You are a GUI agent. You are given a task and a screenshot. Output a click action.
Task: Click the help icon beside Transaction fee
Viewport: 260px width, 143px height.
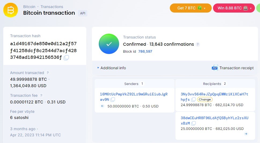(41, 95)
